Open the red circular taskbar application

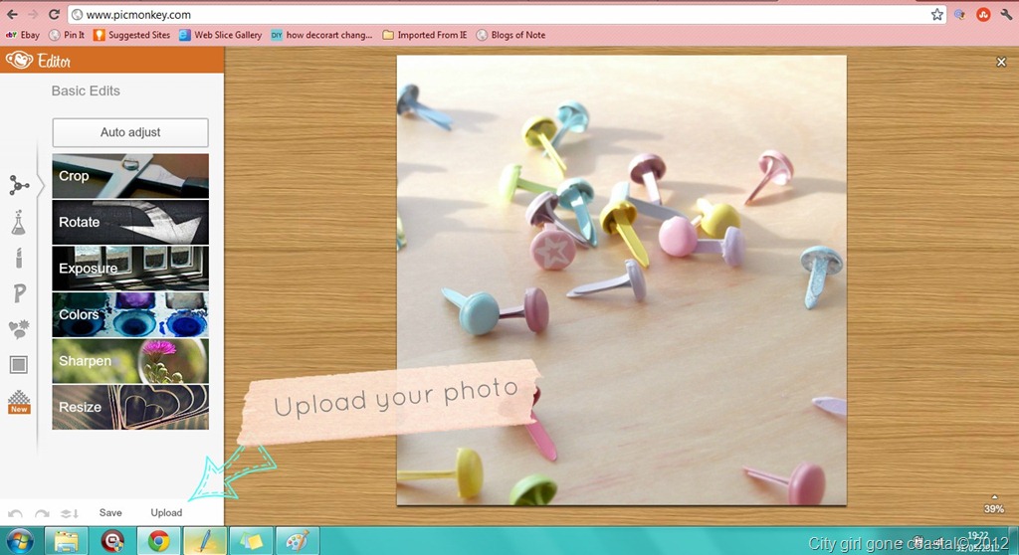coord(112,541)
